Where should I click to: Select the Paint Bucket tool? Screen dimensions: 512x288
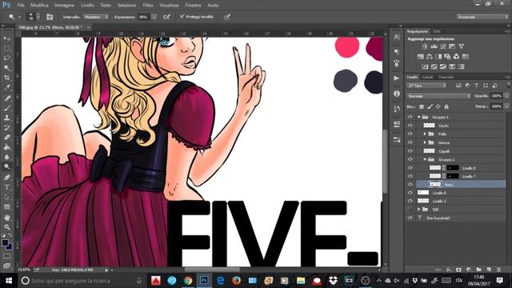pyautogui.click(x=7, y=147)
